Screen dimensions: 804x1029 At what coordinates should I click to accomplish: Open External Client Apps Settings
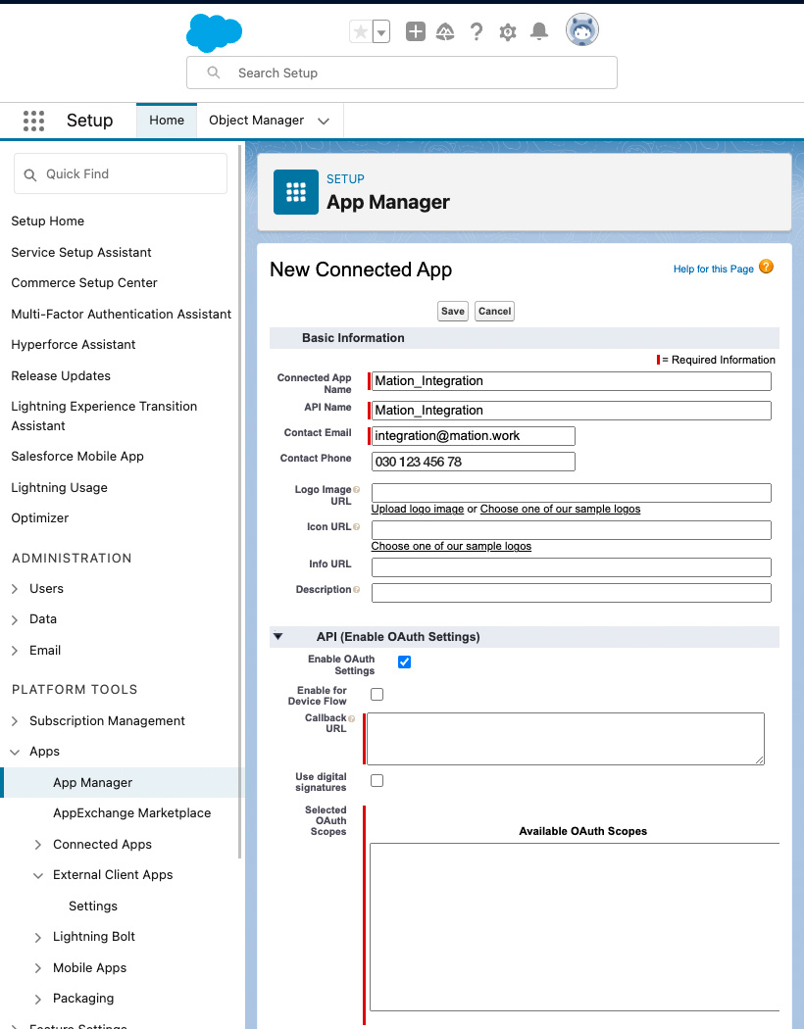point(93,906)
